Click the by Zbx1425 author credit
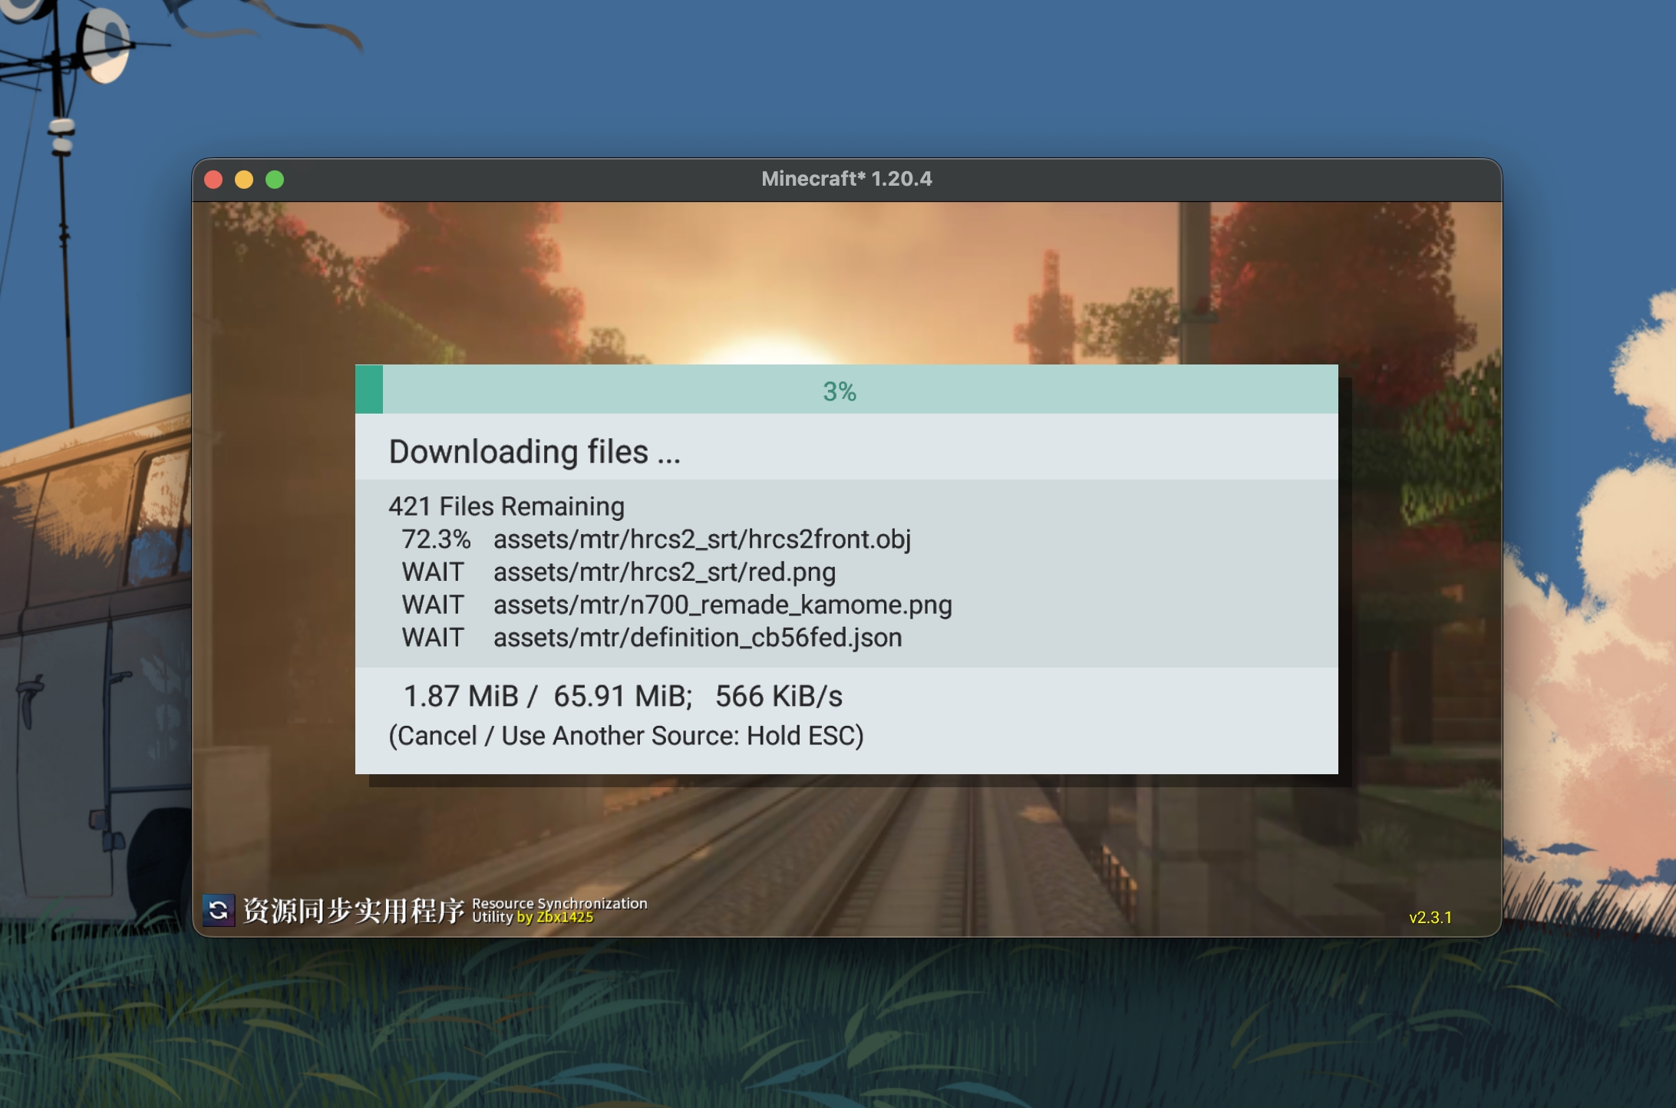 point(555,918)
